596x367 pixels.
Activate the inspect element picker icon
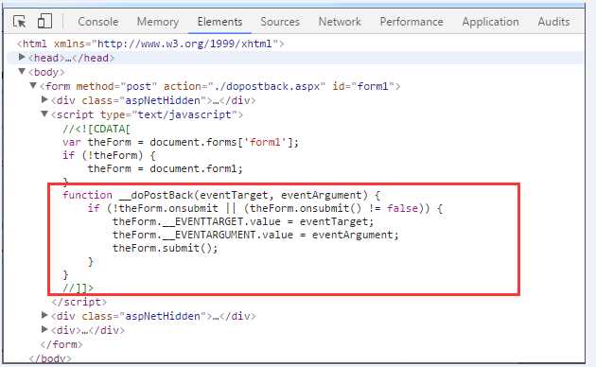coord(19,22)
